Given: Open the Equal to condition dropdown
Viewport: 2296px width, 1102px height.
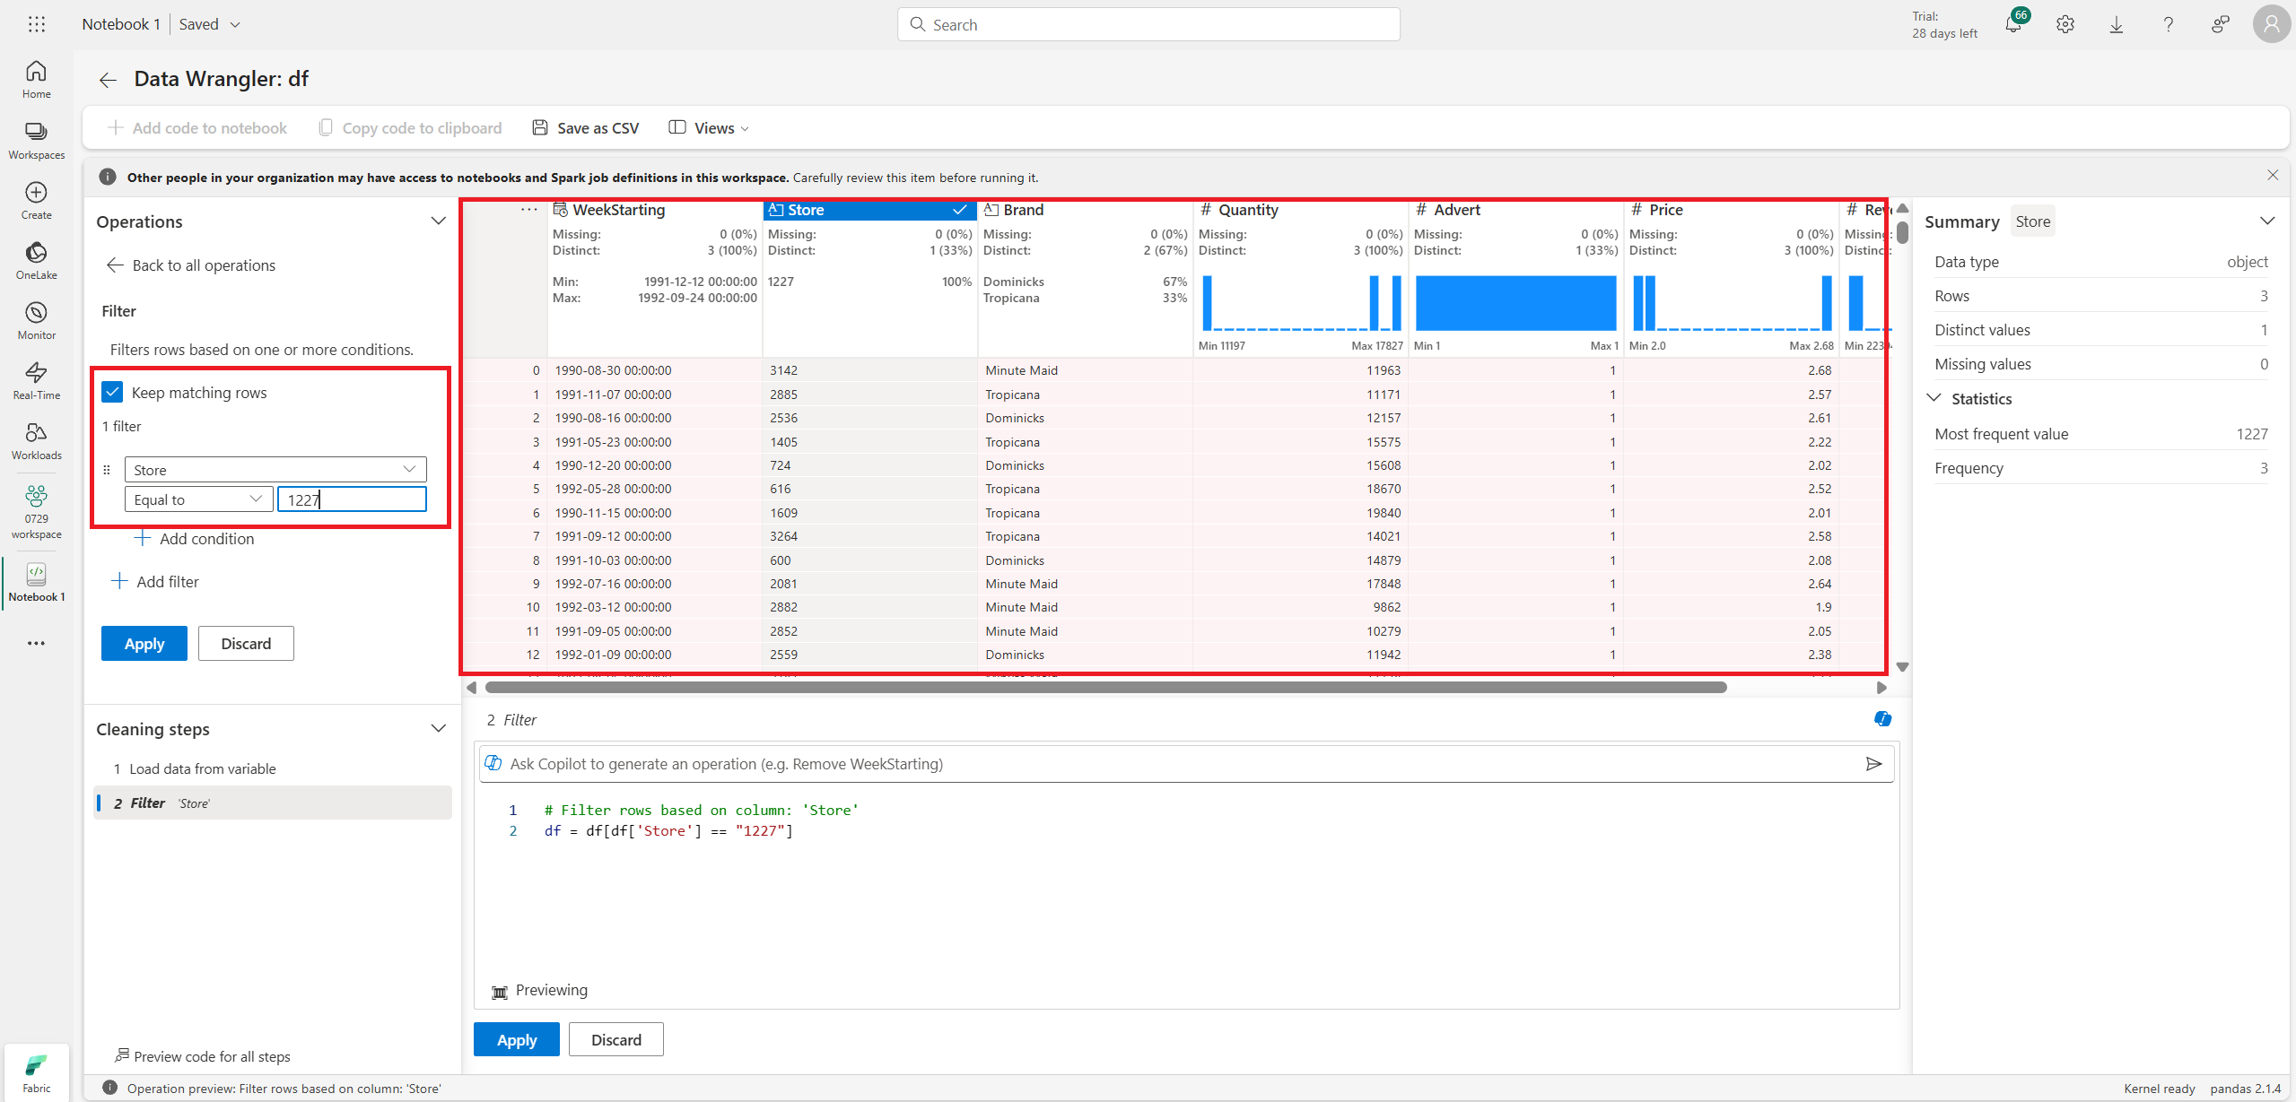Looking at the screenshot, I should (197, 499).
